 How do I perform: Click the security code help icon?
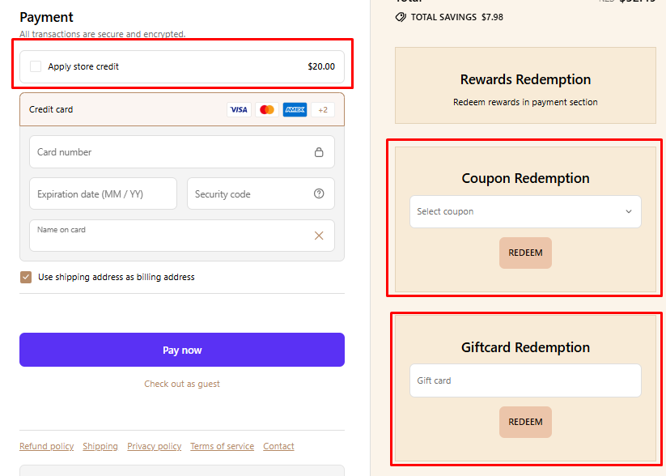319,194
